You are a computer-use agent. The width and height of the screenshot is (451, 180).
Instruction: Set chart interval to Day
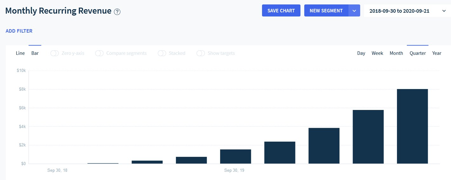[361, 53]
